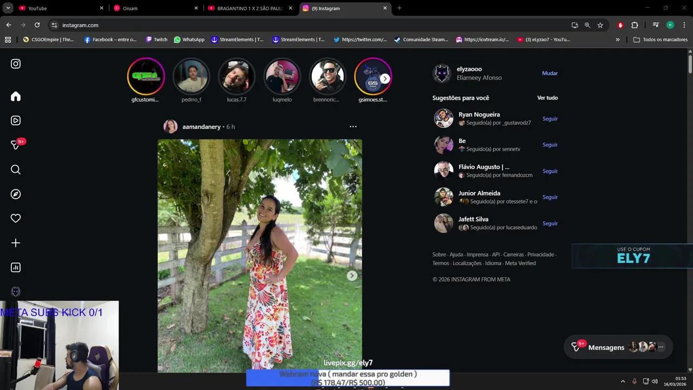Advance stories carousel with right arrow
The height and width of the screenshot is (390, 693).
click(384, 79)
